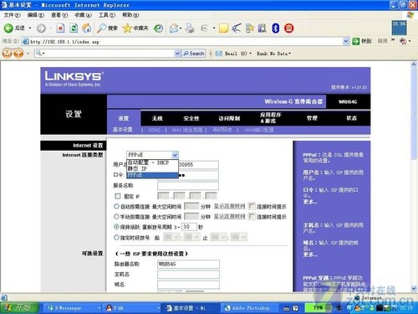This screenshot has width=418, height=314.
Task: Select the auto connect on demand radio
Action: click(116, 206)
